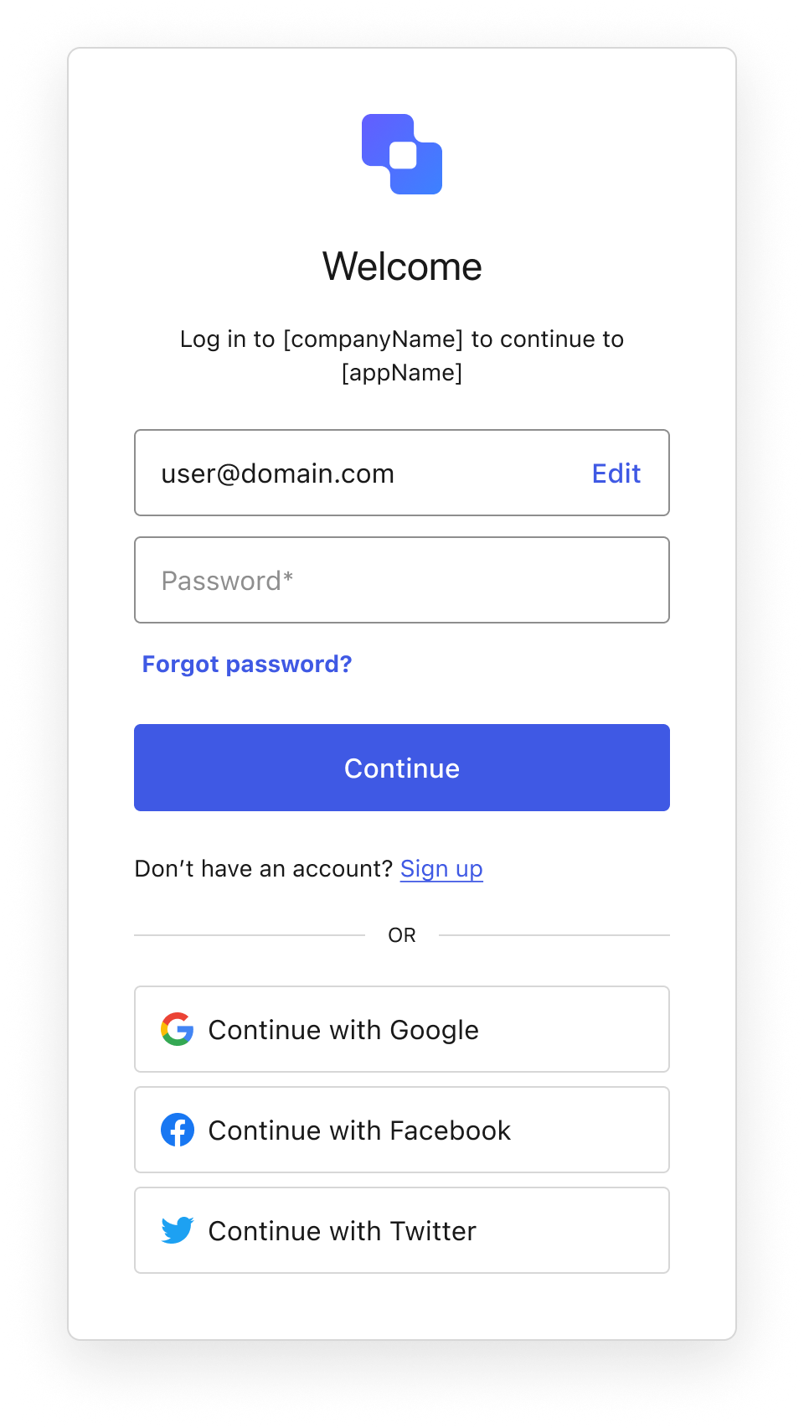Select the Continue with Google label
Screen dimensions: 804x1428
pyautogui.click(x=343, y=1030)
